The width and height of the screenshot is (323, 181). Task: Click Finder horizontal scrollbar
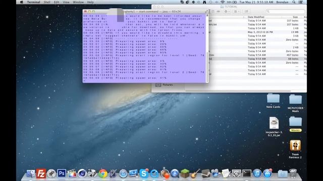click(238, 91)
